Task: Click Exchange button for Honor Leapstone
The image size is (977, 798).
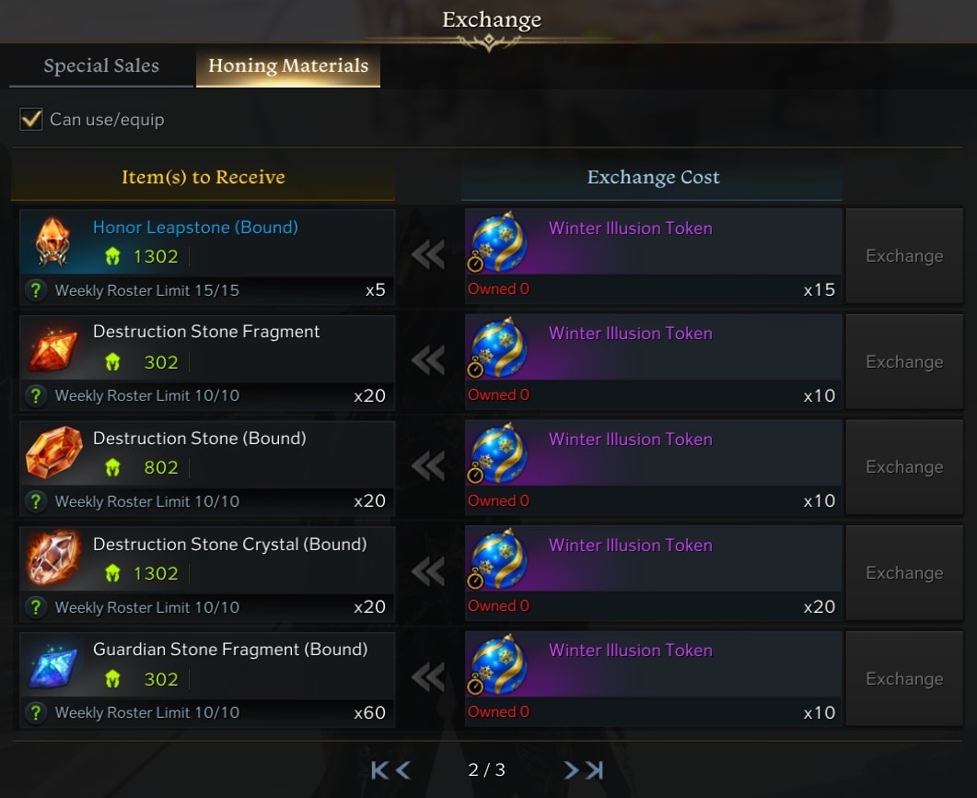Action: point(904,256)
